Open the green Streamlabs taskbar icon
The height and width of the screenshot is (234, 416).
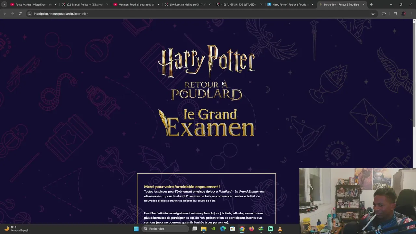click(x=270, y=229)
